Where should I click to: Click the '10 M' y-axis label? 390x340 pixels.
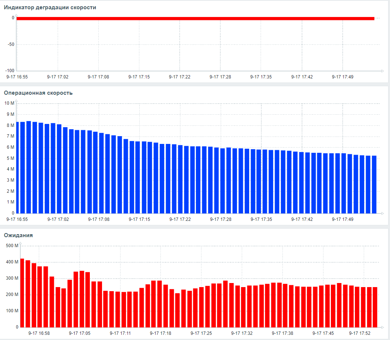[9, 103]
